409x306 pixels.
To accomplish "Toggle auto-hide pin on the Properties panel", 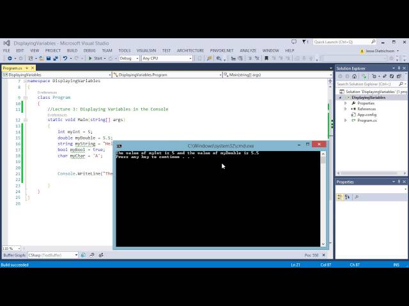I will (399, 182).
